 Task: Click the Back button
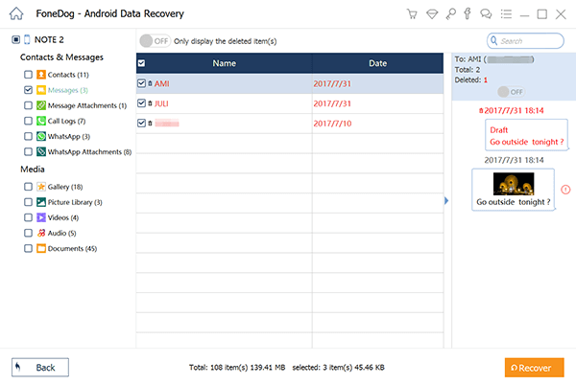[x=39, y=367]
